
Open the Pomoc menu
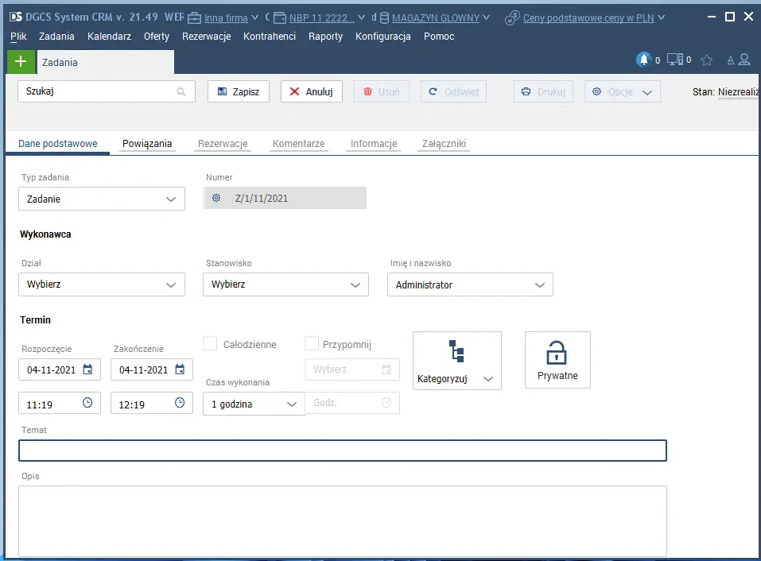click(439, 37)
